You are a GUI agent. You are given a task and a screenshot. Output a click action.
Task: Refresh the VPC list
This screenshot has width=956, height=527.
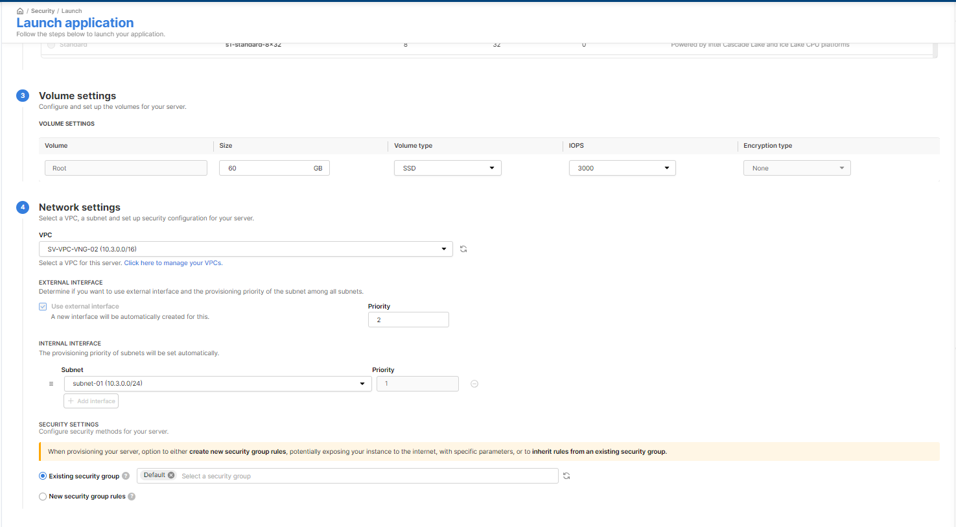pyautogui.click(x=463, y=249)
